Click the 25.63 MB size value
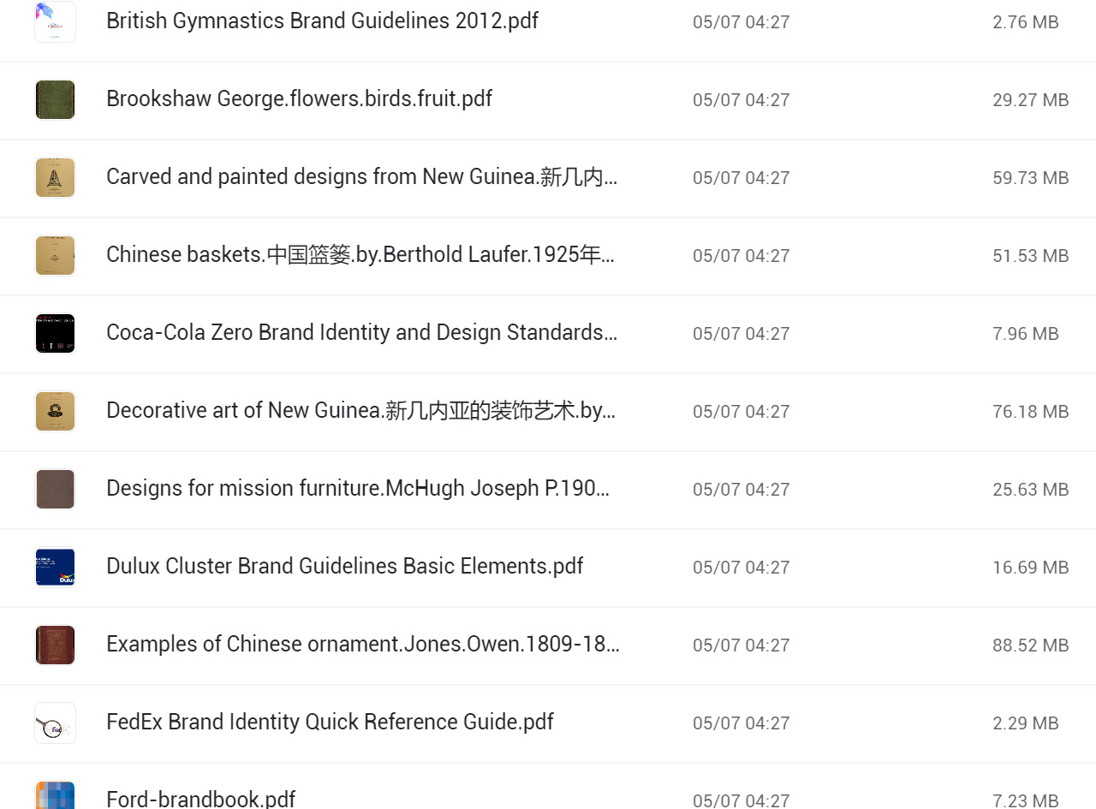Viewport: 1096px width, 809px height. (1031, 490)
